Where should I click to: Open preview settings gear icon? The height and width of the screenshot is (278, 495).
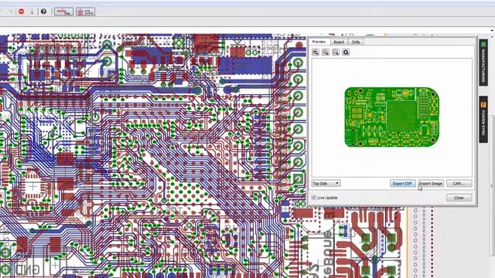click(346, 53)
